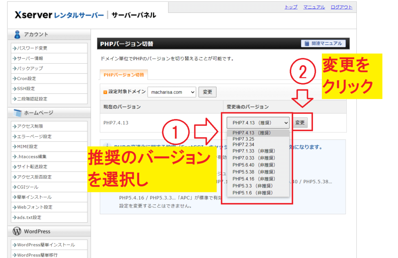The width and height of the screenshot is (398, 258).
Task: Select the PHPバージョン切替 tab
Action: pos(124,75)
